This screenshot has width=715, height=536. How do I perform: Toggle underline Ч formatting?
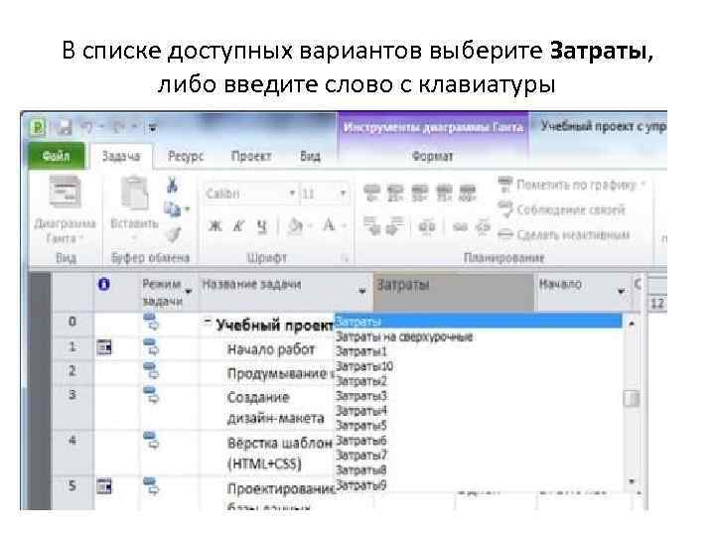261,225
